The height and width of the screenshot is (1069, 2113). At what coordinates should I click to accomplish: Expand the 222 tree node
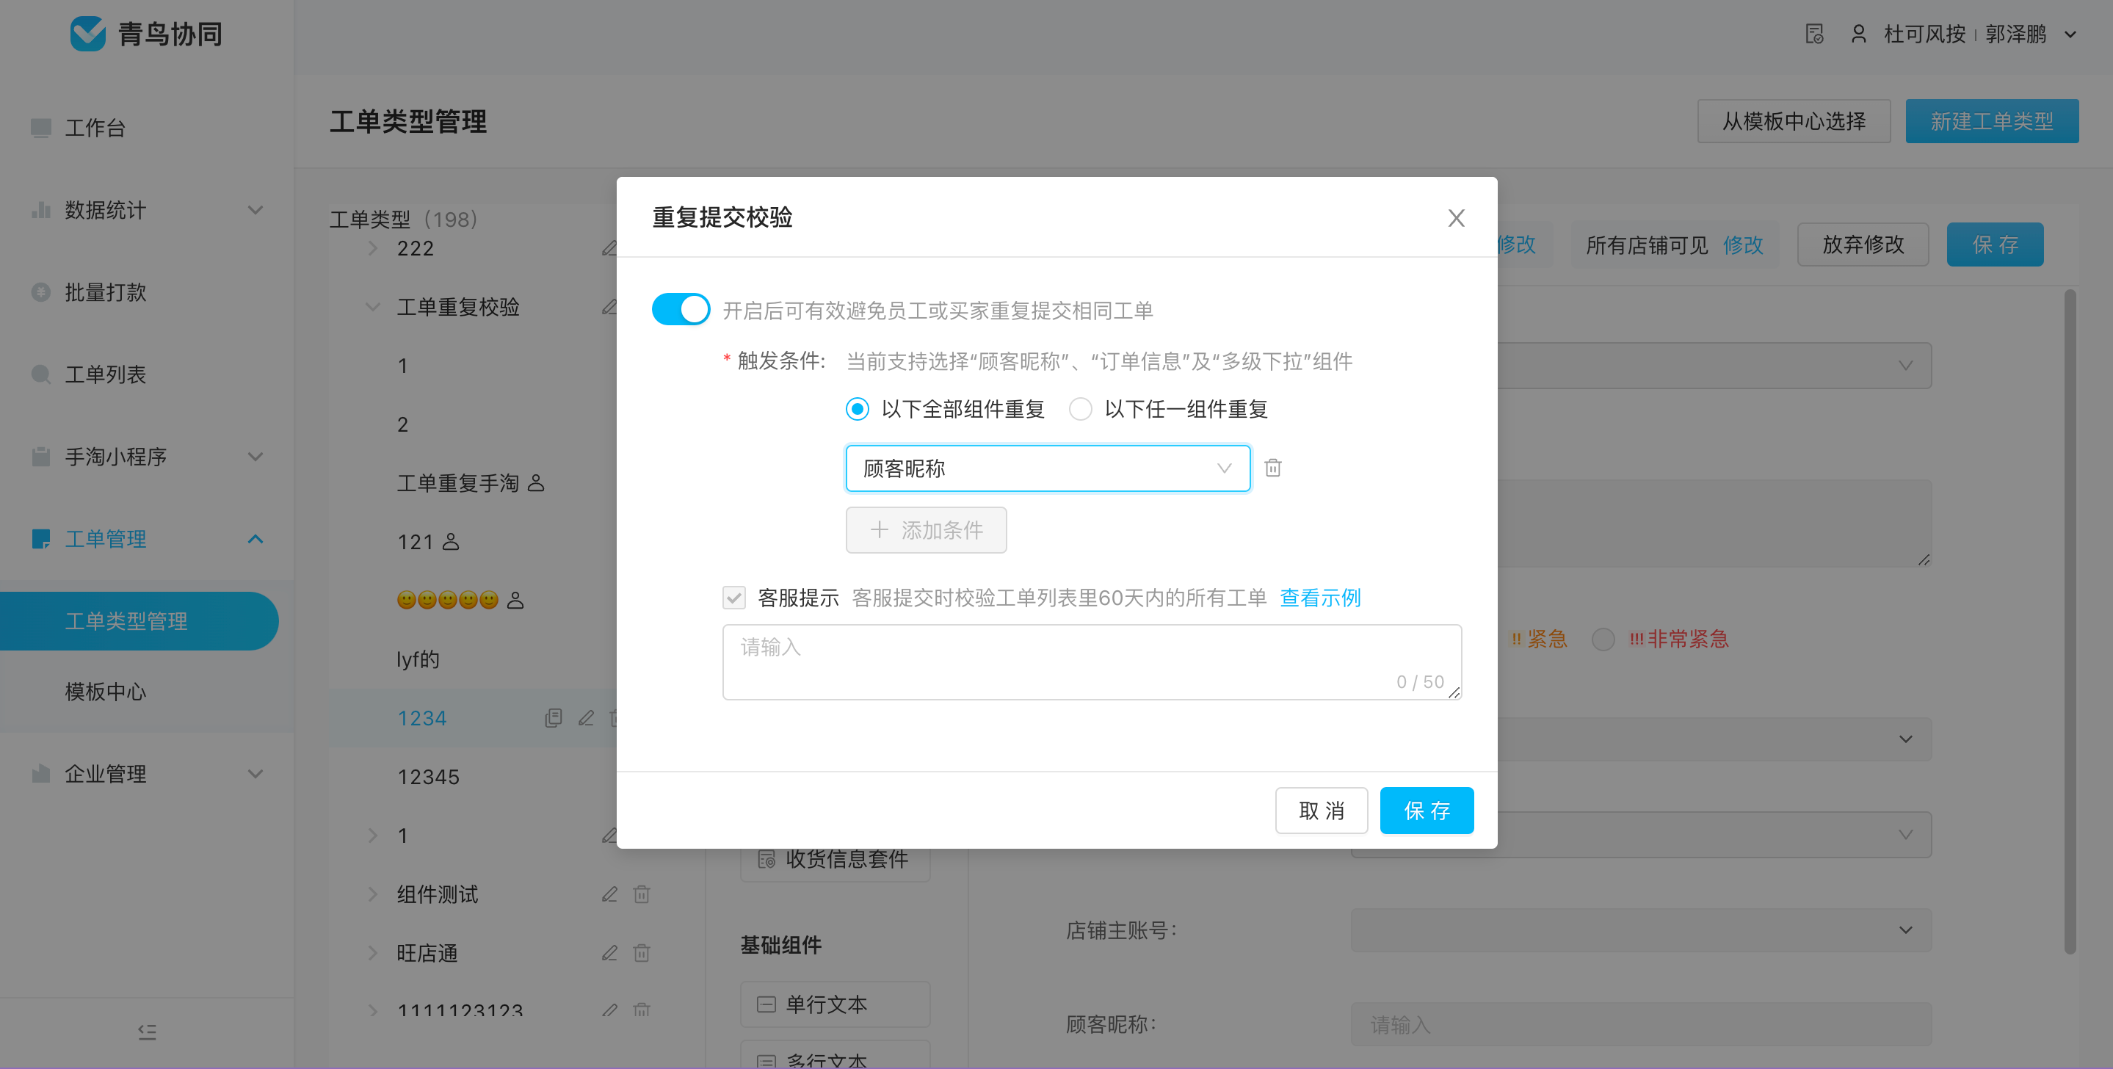372,247
